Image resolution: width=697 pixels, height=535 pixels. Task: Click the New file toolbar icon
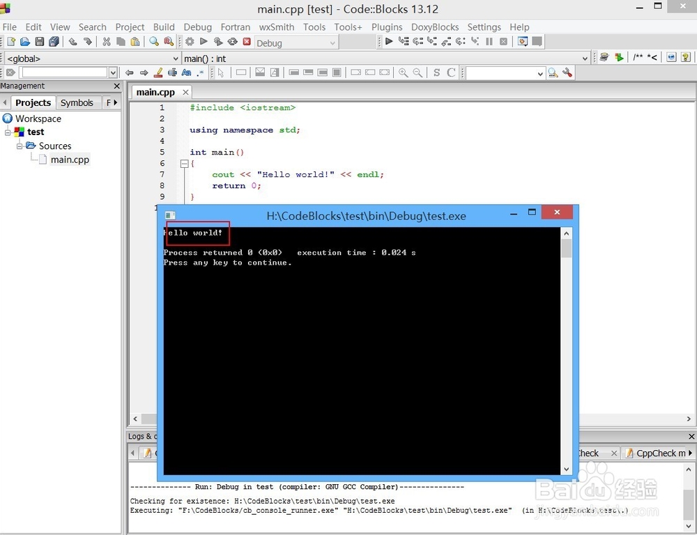[11, 42]
